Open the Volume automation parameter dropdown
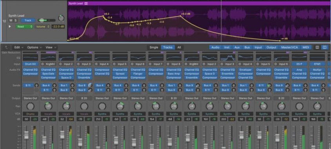Viewport: 331px width, 149px height. tap(43, 27)
